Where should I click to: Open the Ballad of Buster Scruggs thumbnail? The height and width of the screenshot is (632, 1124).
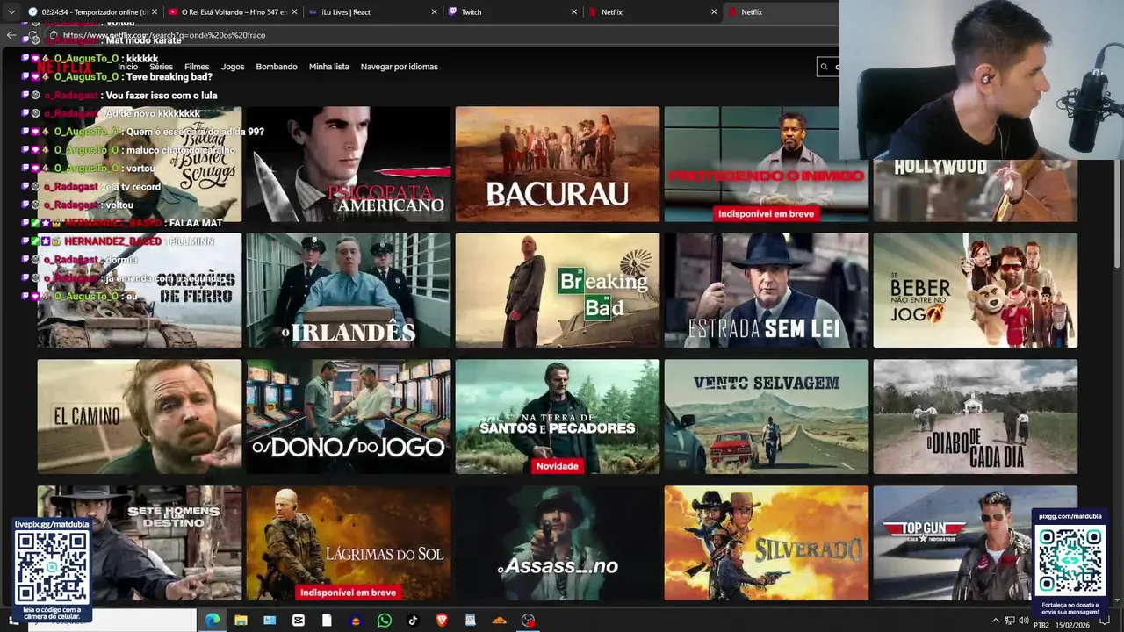140,164
